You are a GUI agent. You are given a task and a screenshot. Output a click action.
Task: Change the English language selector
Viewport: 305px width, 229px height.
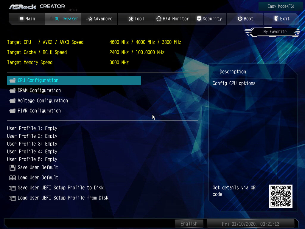point(189,224)
